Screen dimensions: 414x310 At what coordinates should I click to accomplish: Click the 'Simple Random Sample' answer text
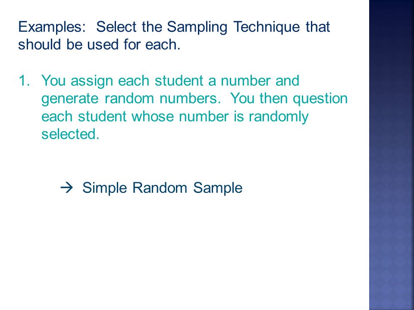click(162, 188)
